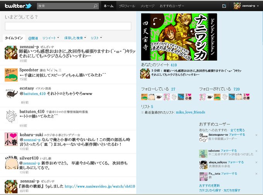The width and height of the screenshot is (263, 195).
Task: Click zennzai-p avatar on 15分前 tweet
Action: (x=11, y=187)
